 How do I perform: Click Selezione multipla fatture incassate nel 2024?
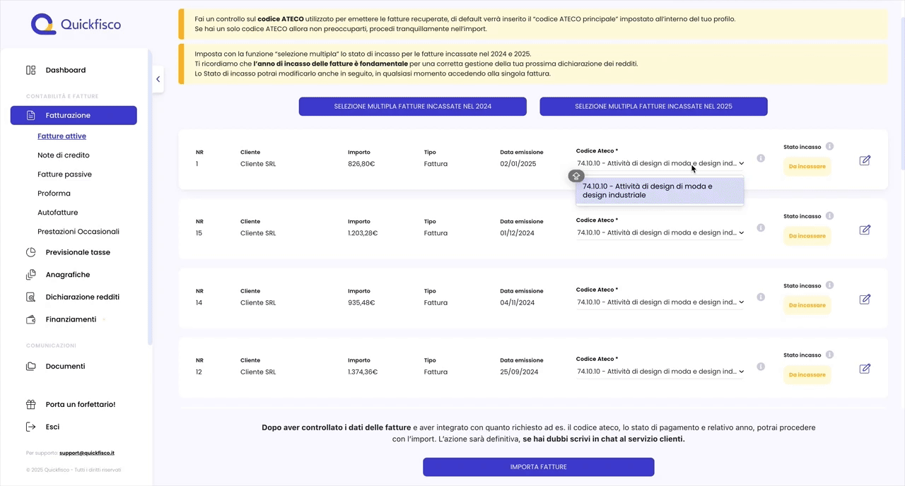tap(413, 107)
